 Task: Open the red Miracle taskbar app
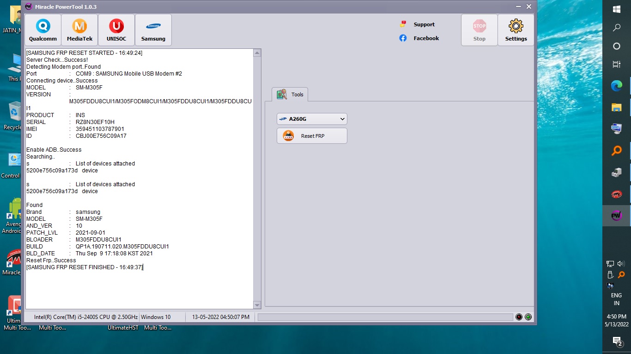click(616, 194)
